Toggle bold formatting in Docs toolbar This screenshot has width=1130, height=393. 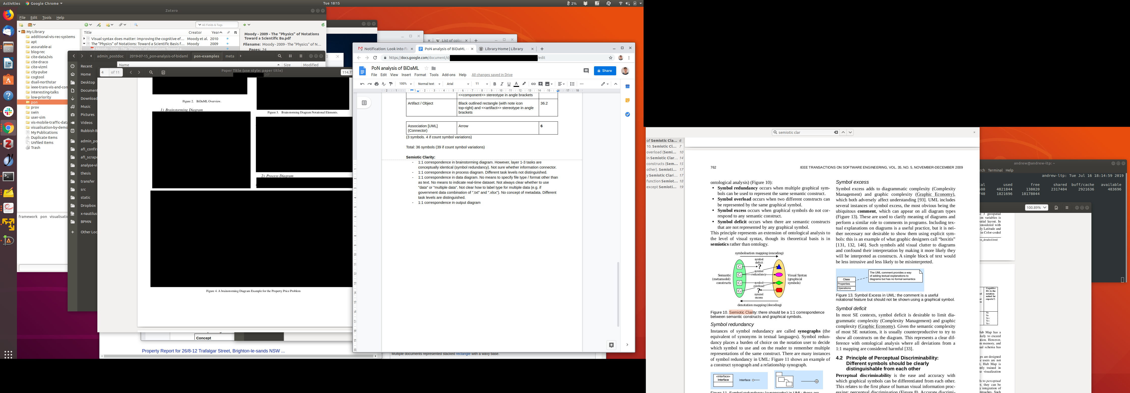(x=494, y=84)
